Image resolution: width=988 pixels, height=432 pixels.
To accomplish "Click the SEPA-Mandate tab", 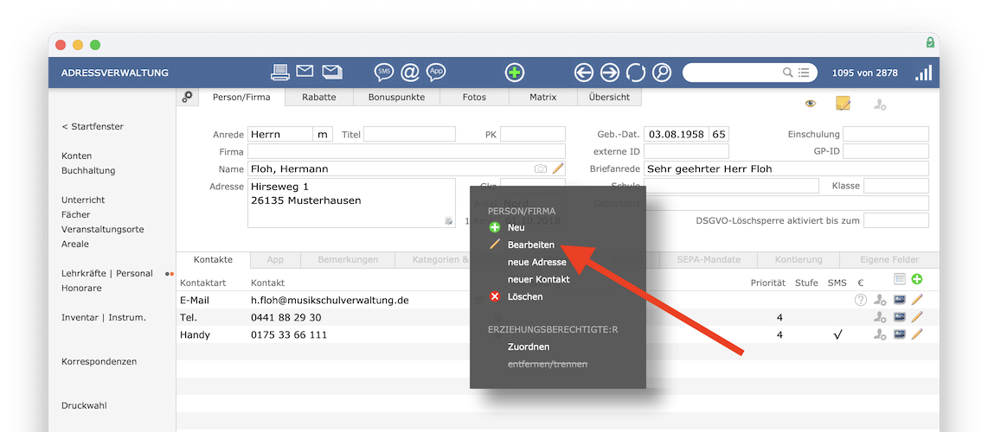I will [709, 260].
